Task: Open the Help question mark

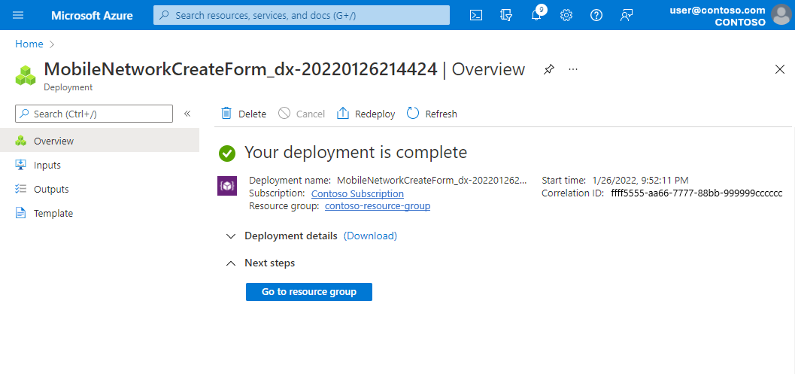Action: [x=596, y=15]
